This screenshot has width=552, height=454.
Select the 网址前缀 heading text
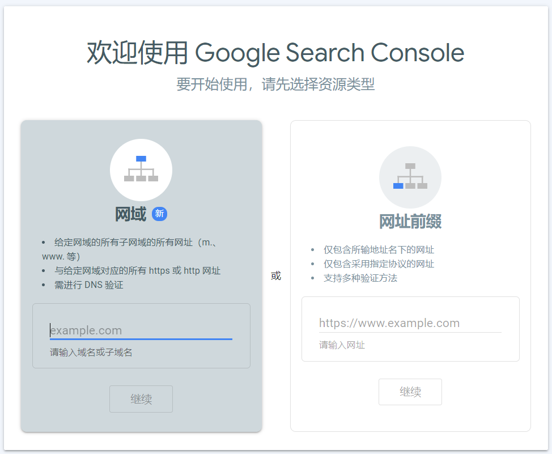click(x=410, y=222)
